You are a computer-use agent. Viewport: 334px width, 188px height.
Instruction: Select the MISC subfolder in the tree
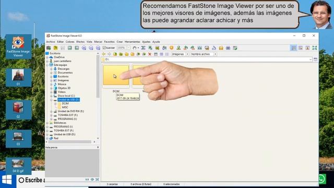point(65,107)
